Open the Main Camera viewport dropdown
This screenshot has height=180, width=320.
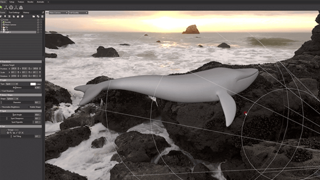(58, 12)
